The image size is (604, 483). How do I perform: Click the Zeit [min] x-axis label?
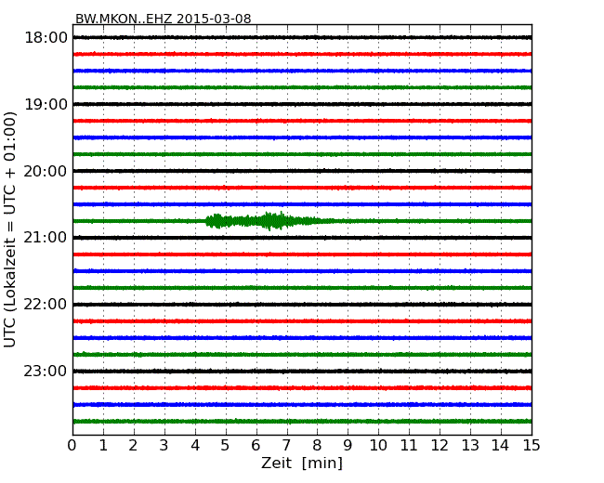(x=302, y=463)
